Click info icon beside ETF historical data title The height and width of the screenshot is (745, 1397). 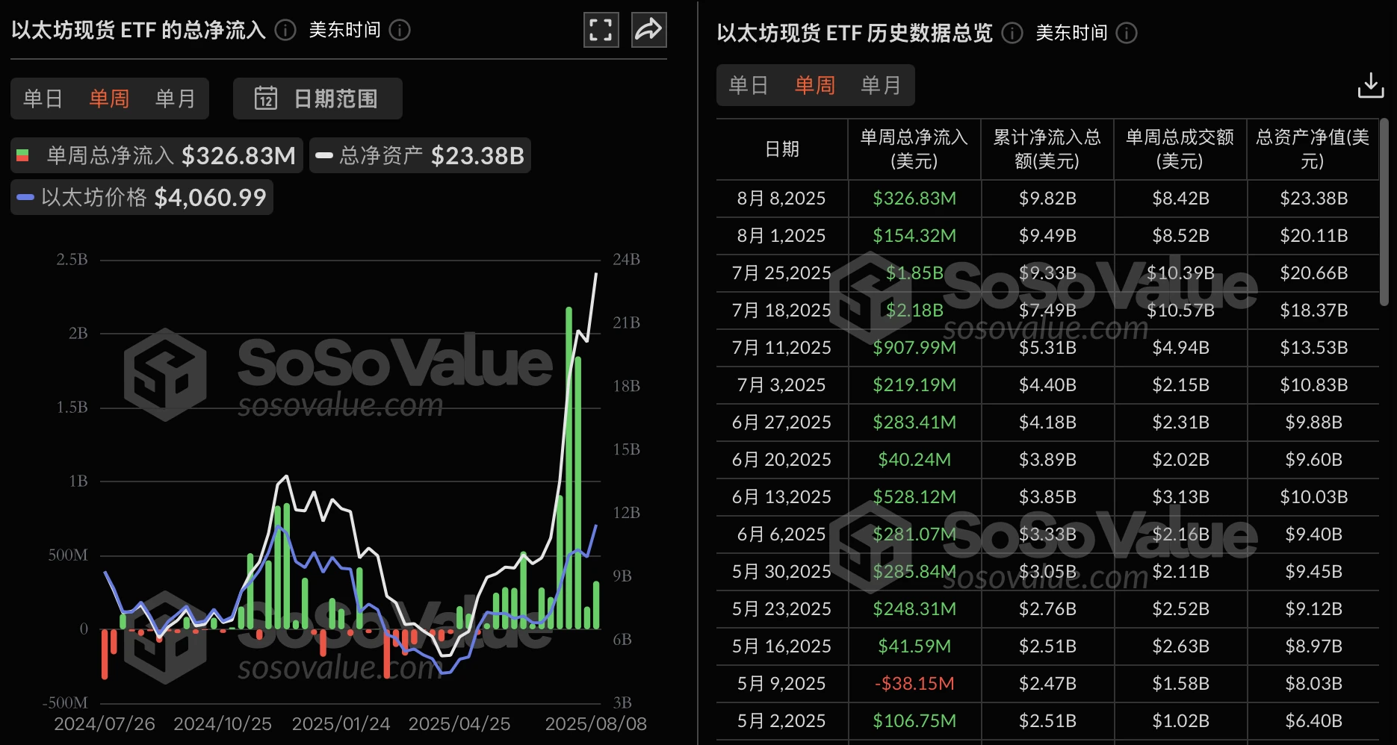tap(1012, 34)
